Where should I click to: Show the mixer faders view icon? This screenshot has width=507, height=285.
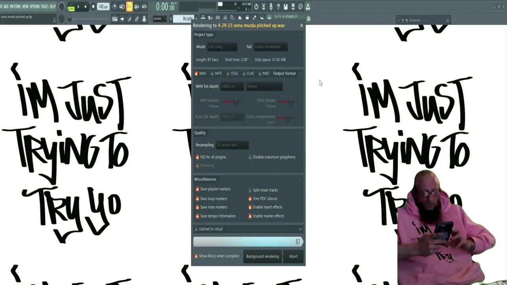pyautogui.click(x=225, y=18)
